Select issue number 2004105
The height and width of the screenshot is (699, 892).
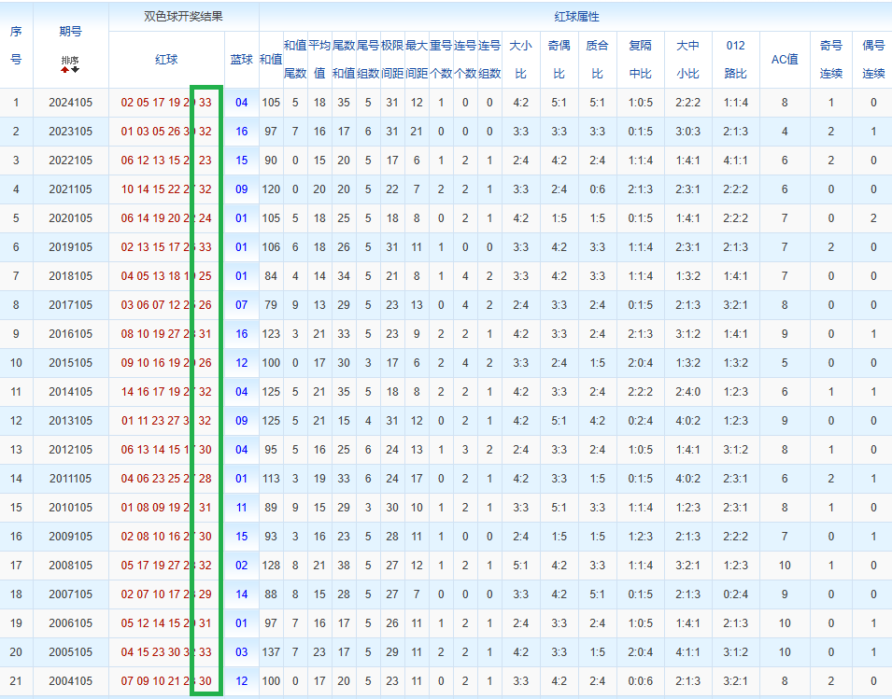click(71, 681)
